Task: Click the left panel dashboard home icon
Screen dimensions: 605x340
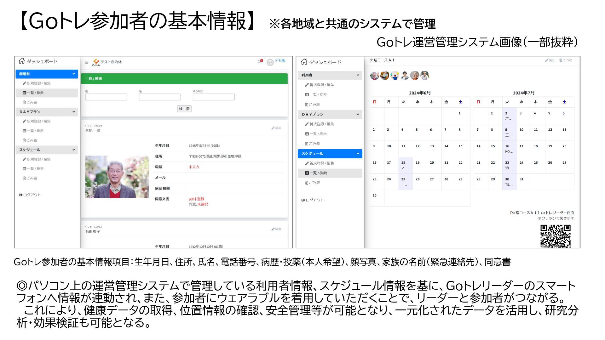Action: click(x=21, y=61)
